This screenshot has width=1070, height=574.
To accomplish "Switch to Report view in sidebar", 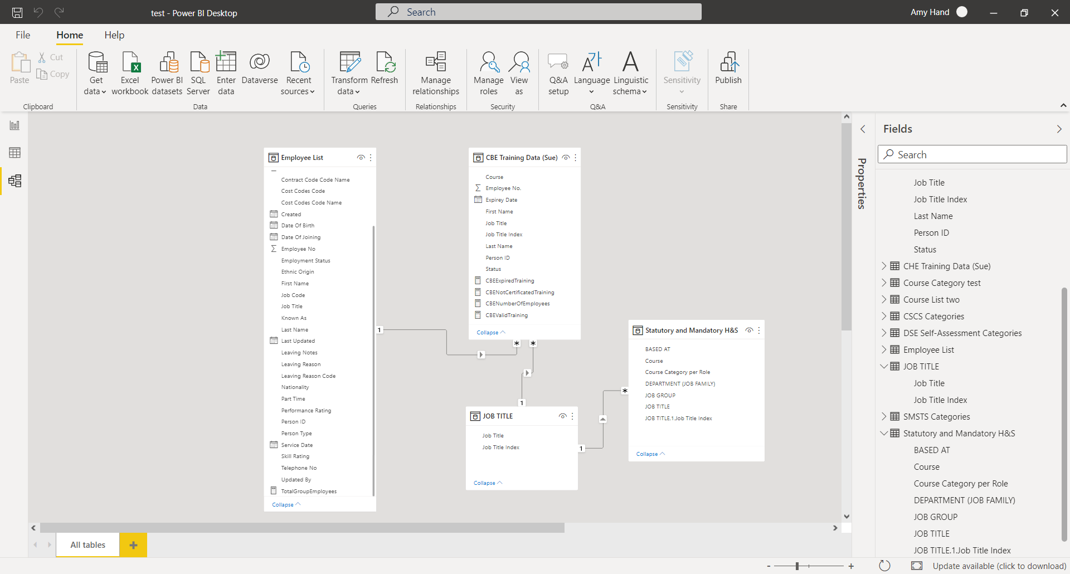I will click(14, 125).
